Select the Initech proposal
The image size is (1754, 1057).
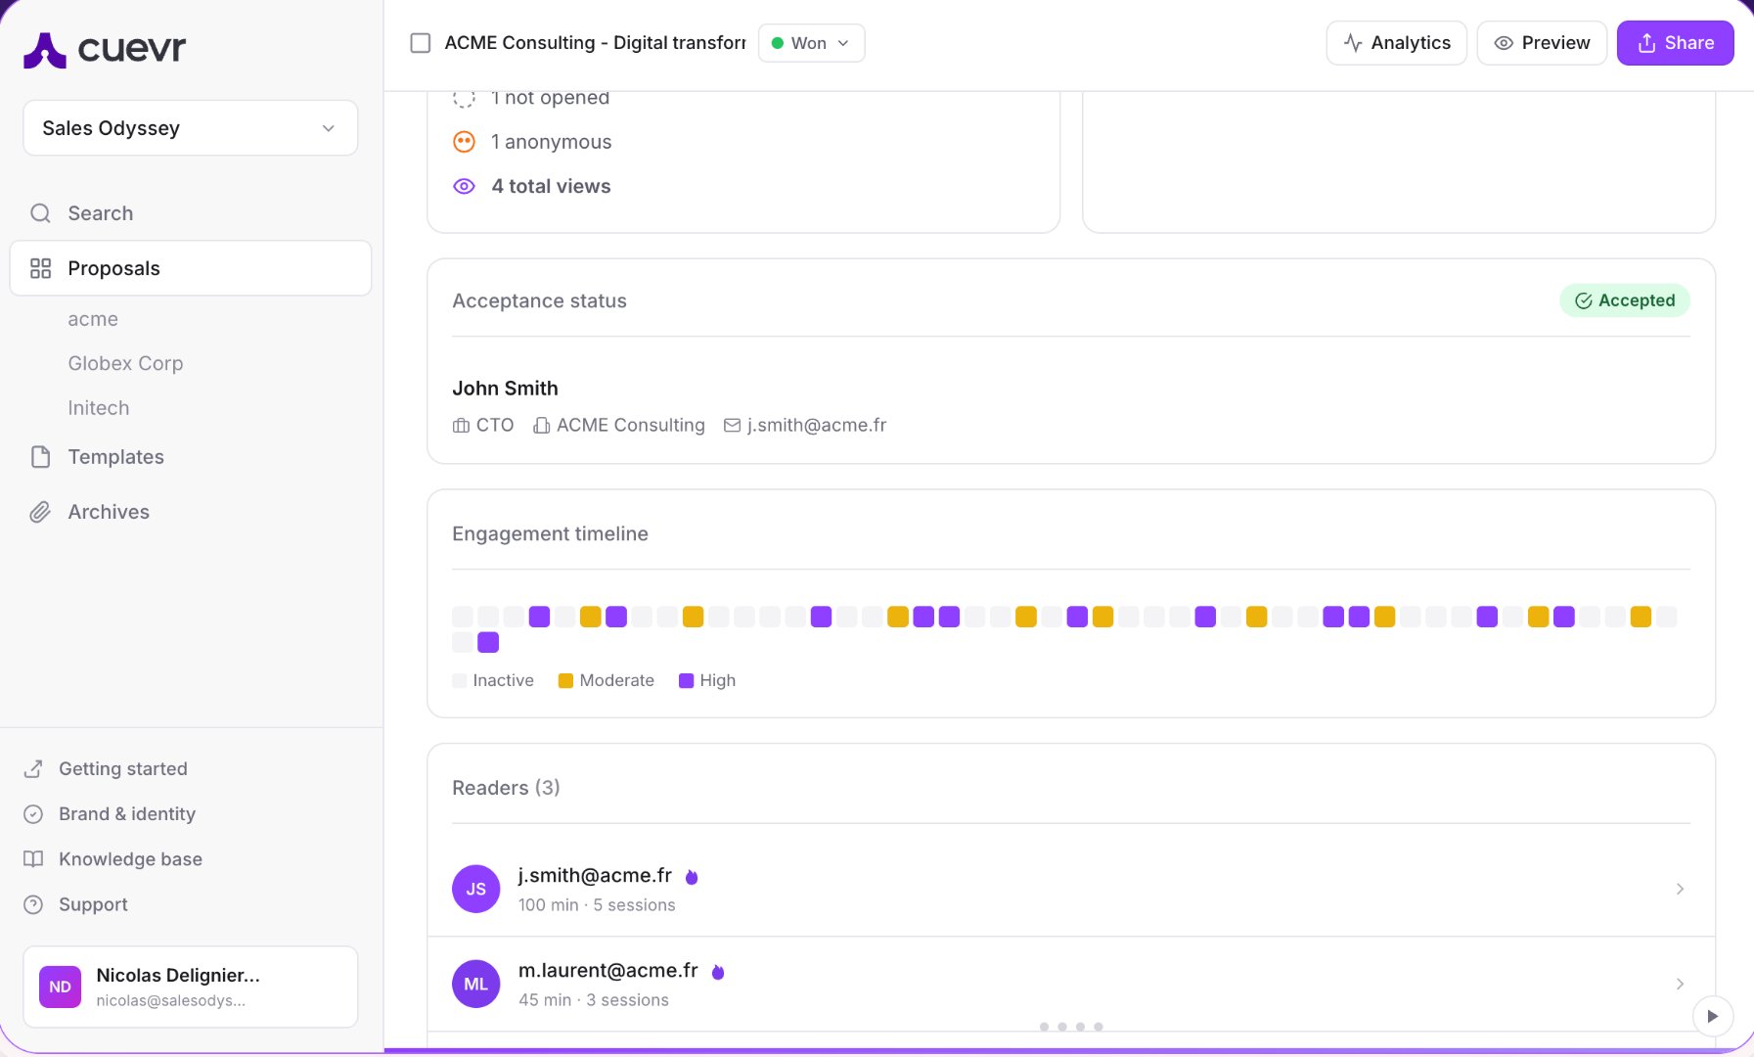[98, 408]
